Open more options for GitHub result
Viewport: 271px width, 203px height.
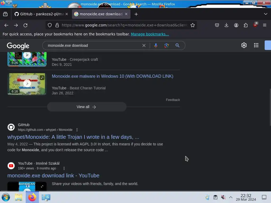(77, 130)
